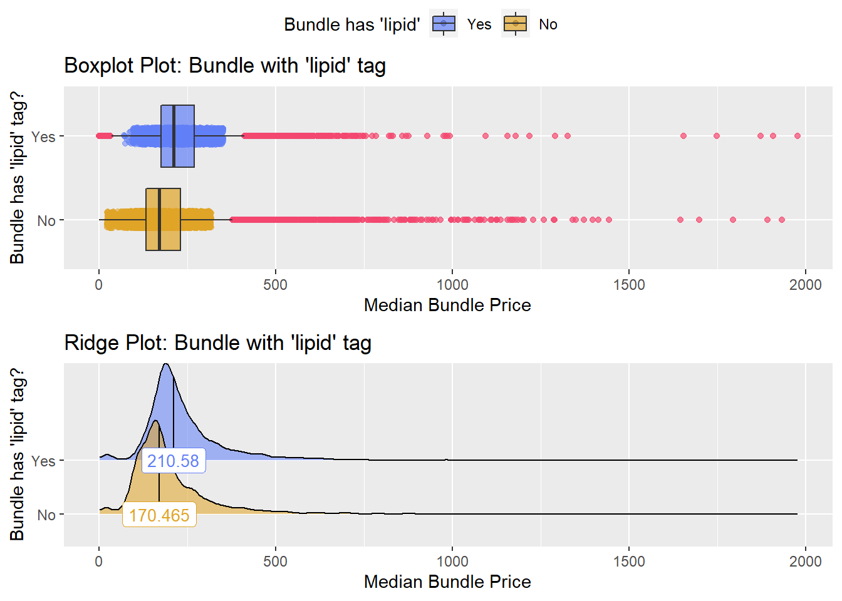This screenshot has height=601, width=842.
Task: Click the rightmost outlier point in 'No' boxplot row
Action: tap(782, 220)
